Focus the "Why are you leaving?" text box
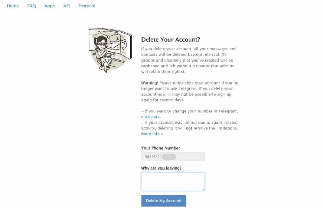Viewport: 323px width, 209px height. point(173,181)
